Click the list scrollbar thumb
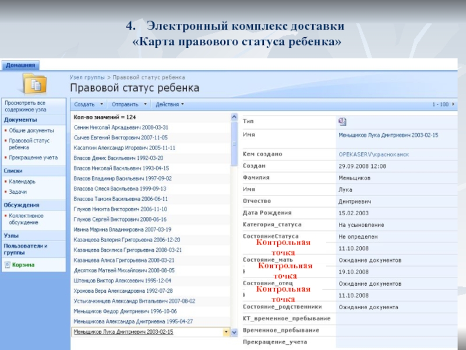This screenshot has width=466, height=350. (x=234, y=143)
